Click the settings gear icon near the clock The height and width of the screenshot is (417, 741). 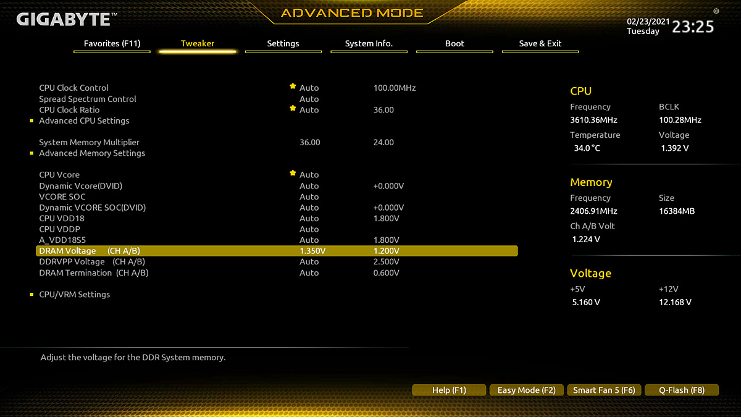coord(716,11)
